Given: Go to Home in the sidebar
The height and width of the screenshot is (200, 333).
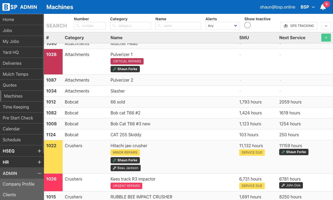Looking at the screenshot, I should click(22, 19).
